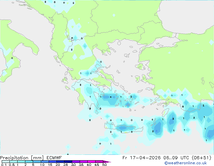Viewport: 214px width, 166px height.
Task: Select the 20–25 mm legend color swatch
Action: click(x=60, y=162)
